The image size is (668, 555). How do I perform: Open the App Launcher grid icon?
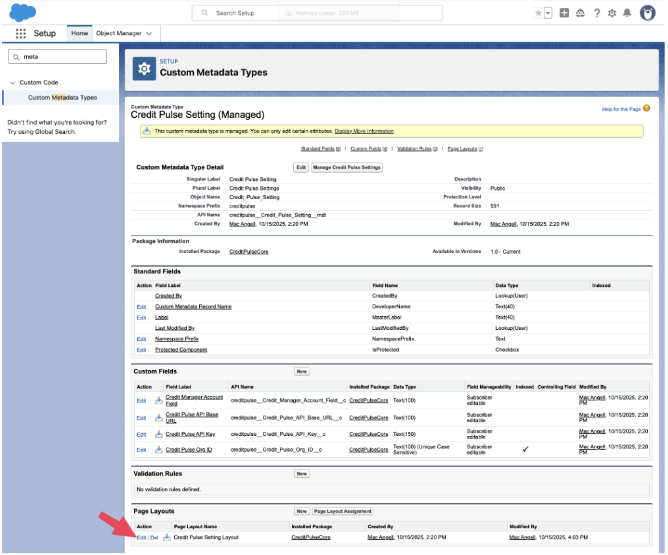[x=21, y=33]
